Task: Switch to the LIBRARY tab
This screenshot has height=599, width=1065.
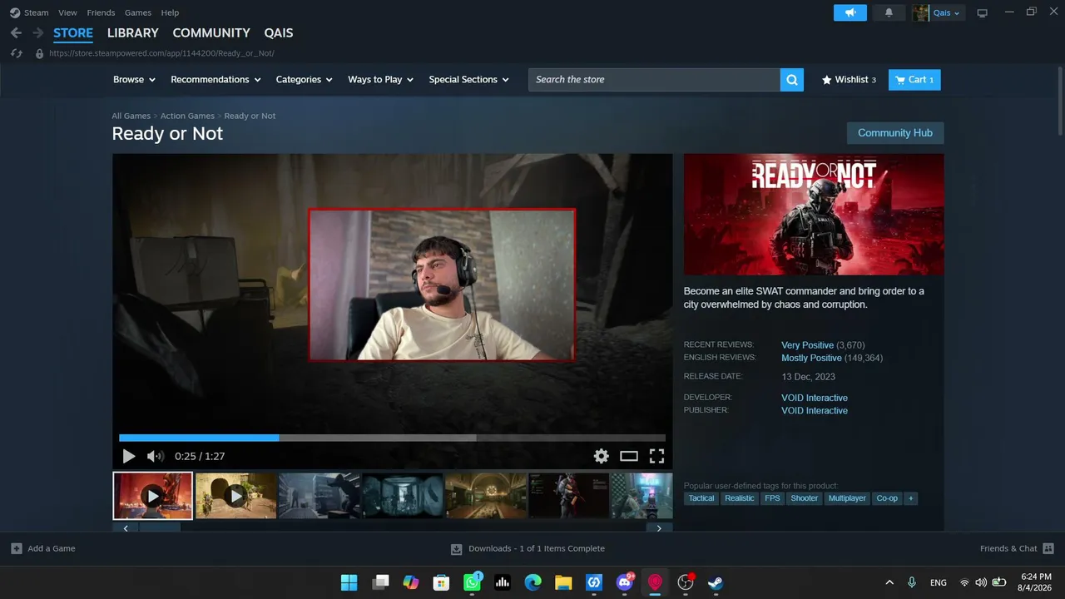Action: click(133, 32)
